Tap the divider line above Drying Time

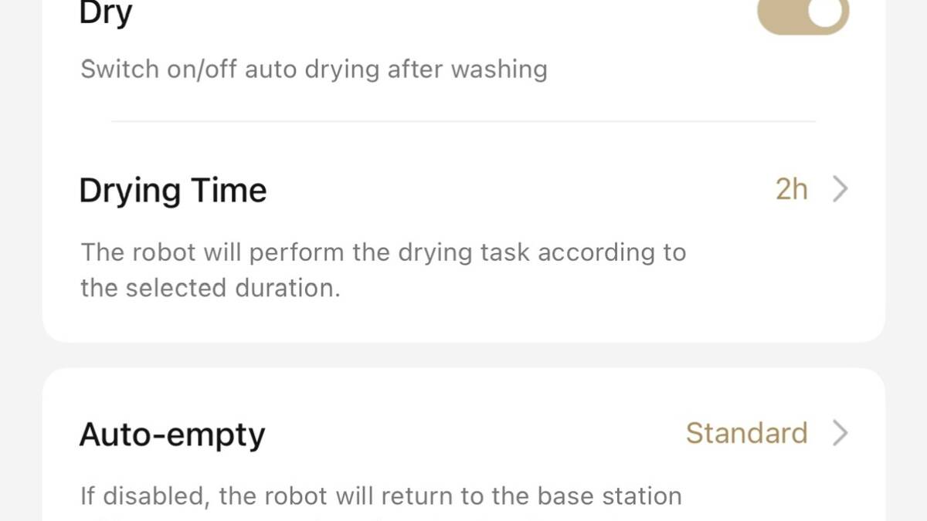[463, 121]
